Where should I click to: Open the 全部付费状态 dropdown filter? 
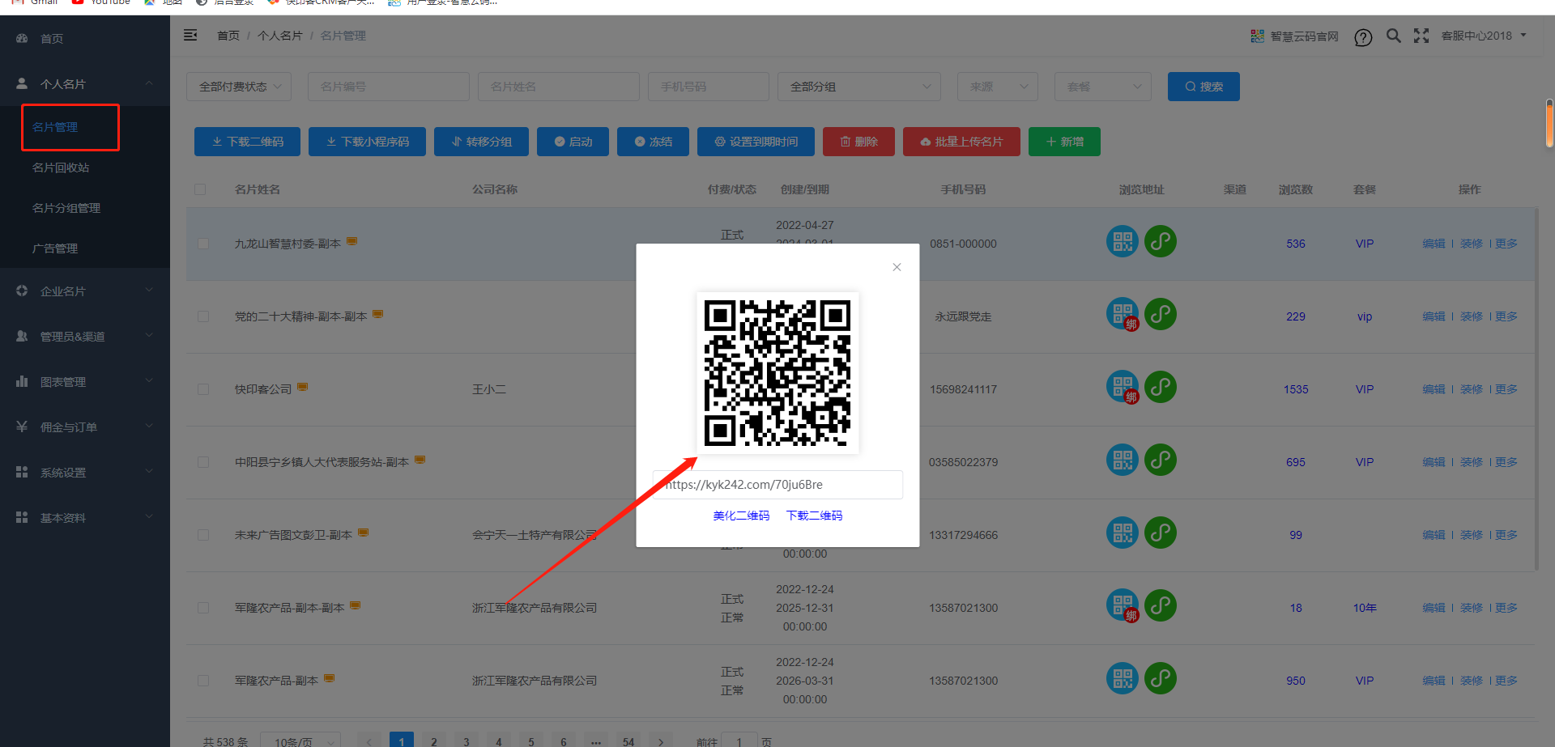[x=239, y=87]
